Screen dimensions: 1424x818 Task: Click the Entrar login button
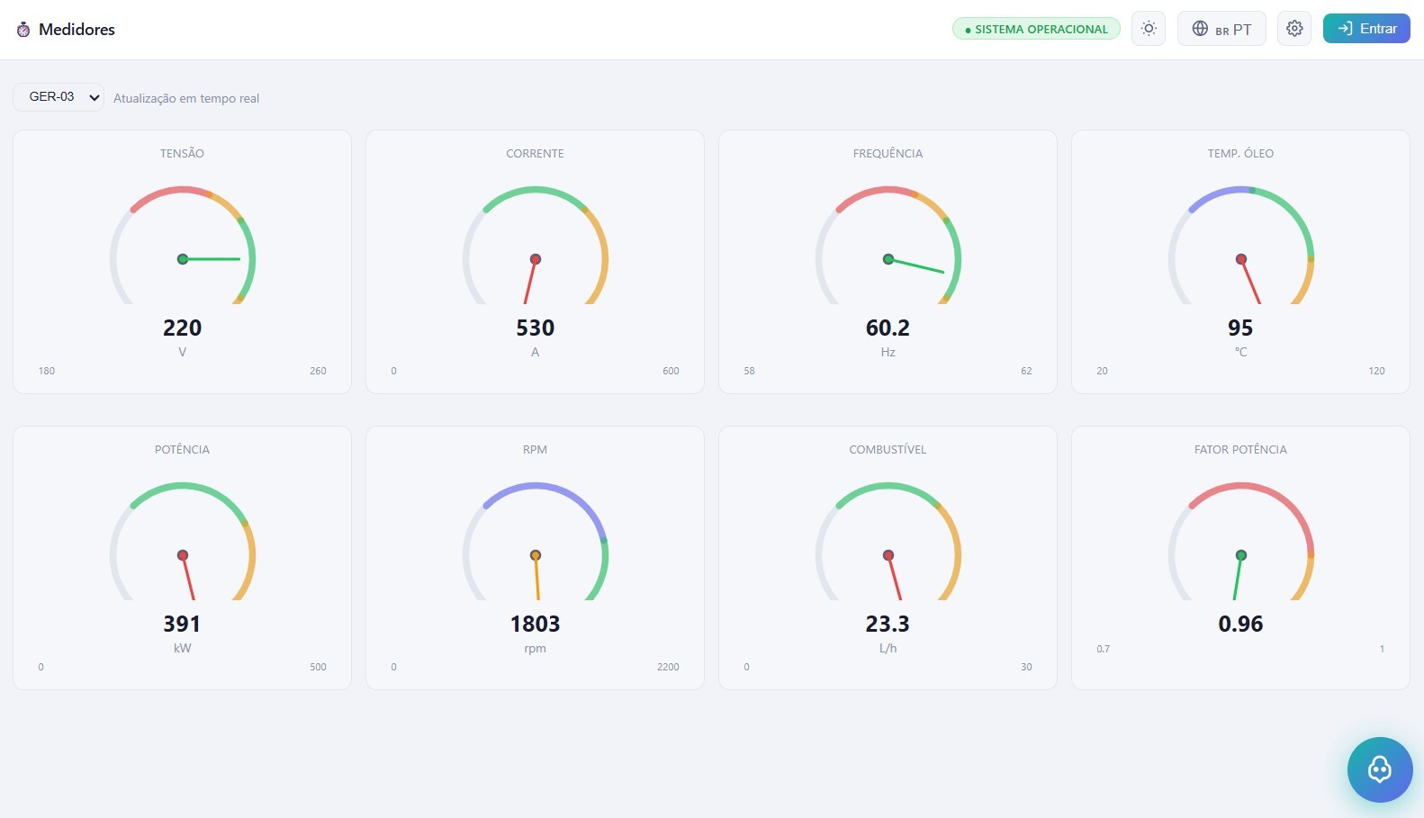(1366, 29)
